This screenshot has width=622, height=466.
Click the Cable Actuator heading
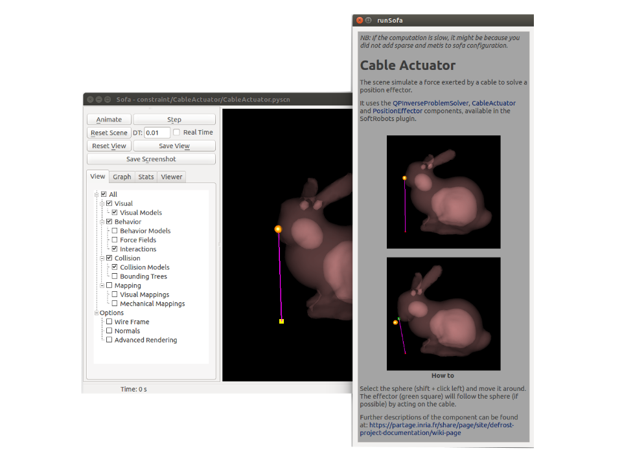tap(408, 65)
